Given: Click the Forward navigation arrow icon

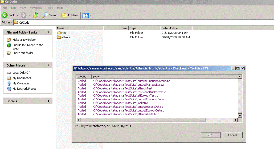Looking at the screenshot, I should 23,15.
